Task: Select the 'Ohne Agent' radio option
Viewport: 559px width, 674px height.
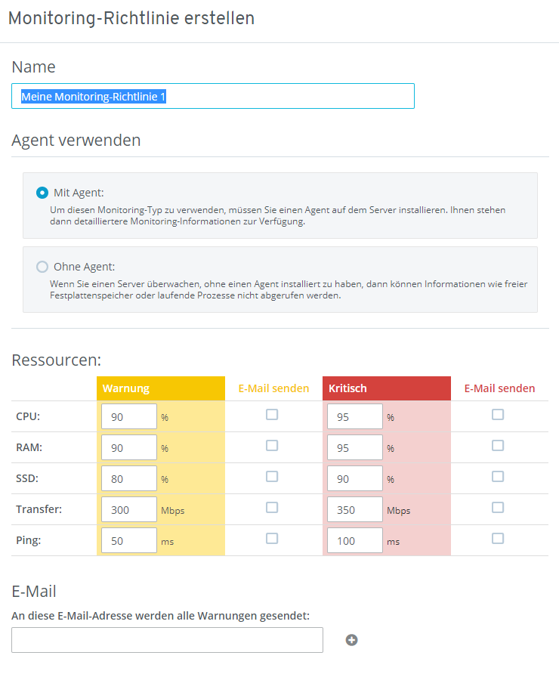Action: [42, 267]
